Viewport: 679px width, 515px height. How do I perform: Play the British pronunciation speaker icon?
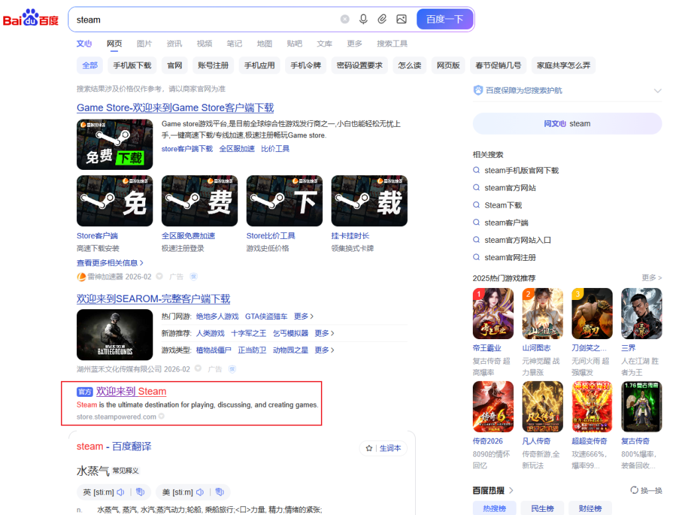[121, 492]
